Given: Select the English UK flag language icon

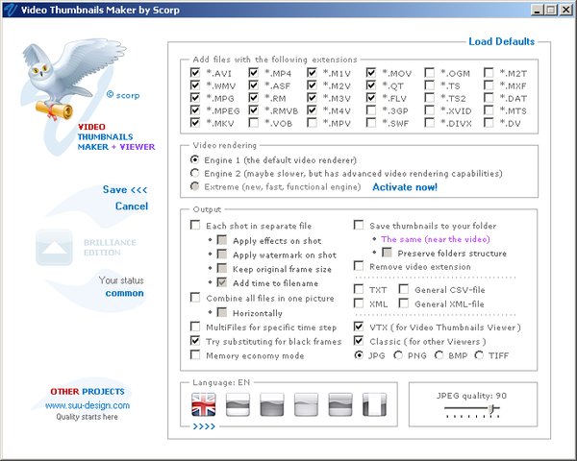Looking at the screenshot, I should [204, 404].
